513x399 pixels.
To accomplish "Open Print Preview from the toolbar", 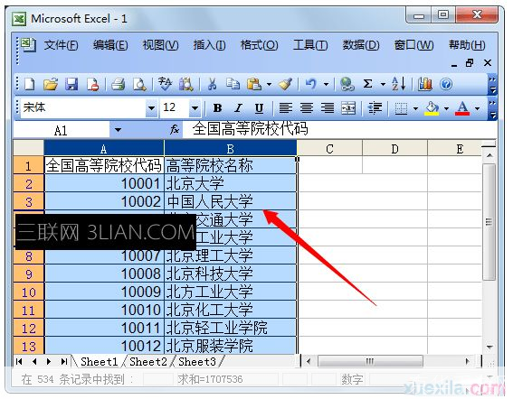I will (139, 84).
